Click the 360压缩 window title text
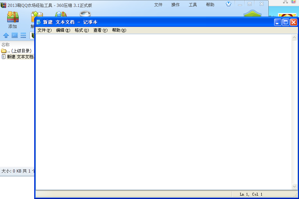This screenshot has height=199, width=299. (x=50, y=5)
